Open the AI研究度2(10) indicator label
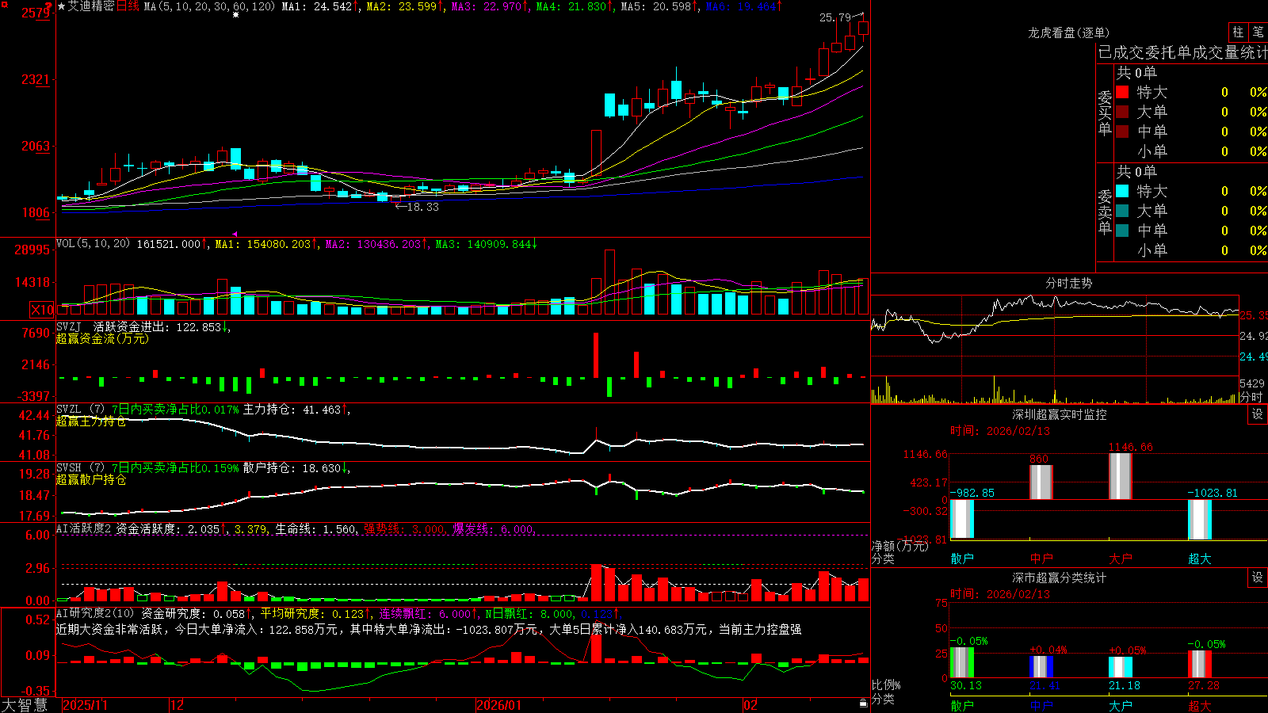The image size is (1268, 713). (95, 613)
